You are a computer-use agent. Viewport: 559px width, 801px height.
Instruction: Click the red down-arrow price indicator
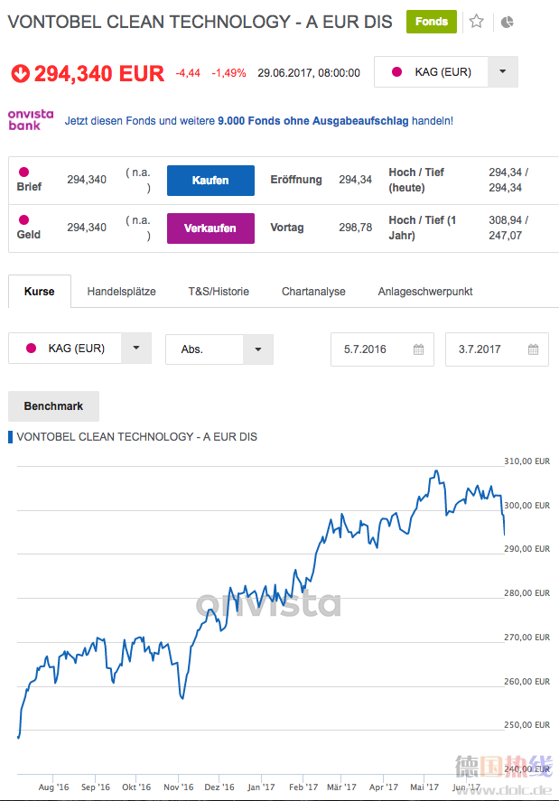pos(21,73)
